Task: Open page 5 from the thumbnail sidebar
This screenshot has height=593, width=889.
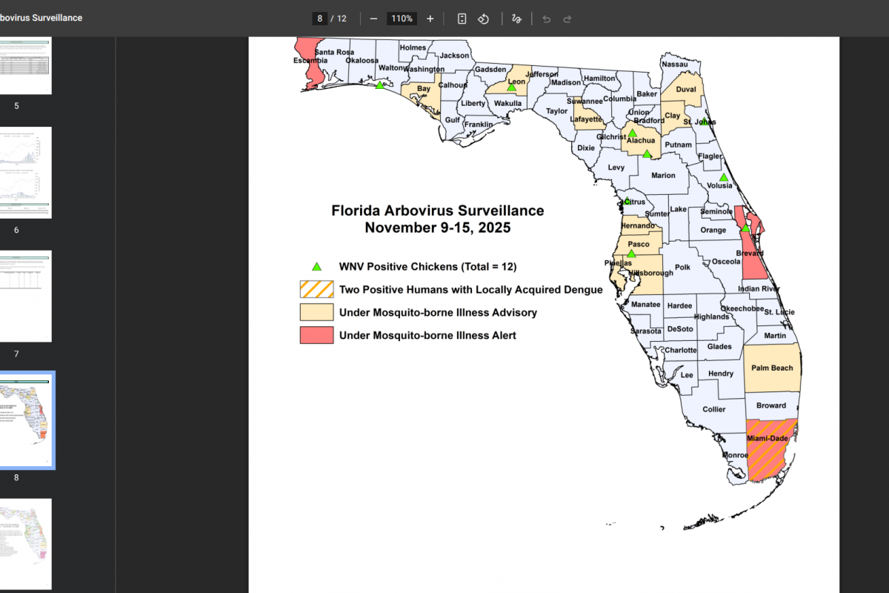Action: pyautogui.click(x=24, y=64)
